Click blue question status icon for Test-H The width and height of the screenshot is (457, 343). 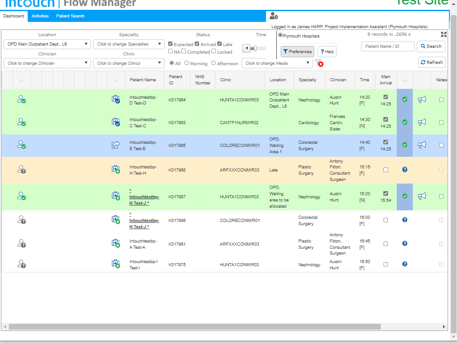coord(404,169)
